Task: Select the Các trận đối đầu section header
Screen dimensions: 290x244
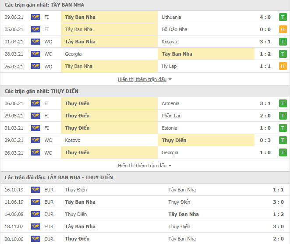Action: (x=145, y=177)
